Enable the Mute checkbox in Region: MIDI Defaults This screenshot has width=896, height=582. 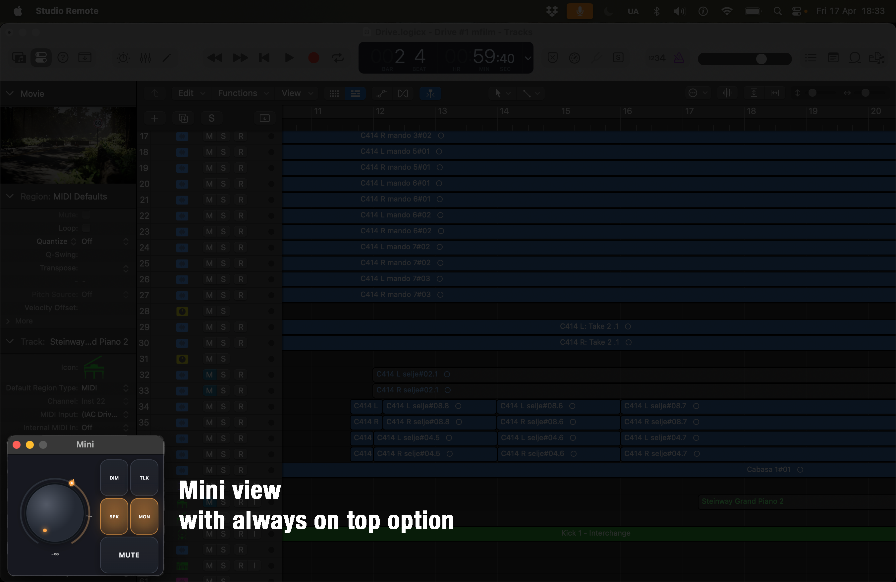86,214
